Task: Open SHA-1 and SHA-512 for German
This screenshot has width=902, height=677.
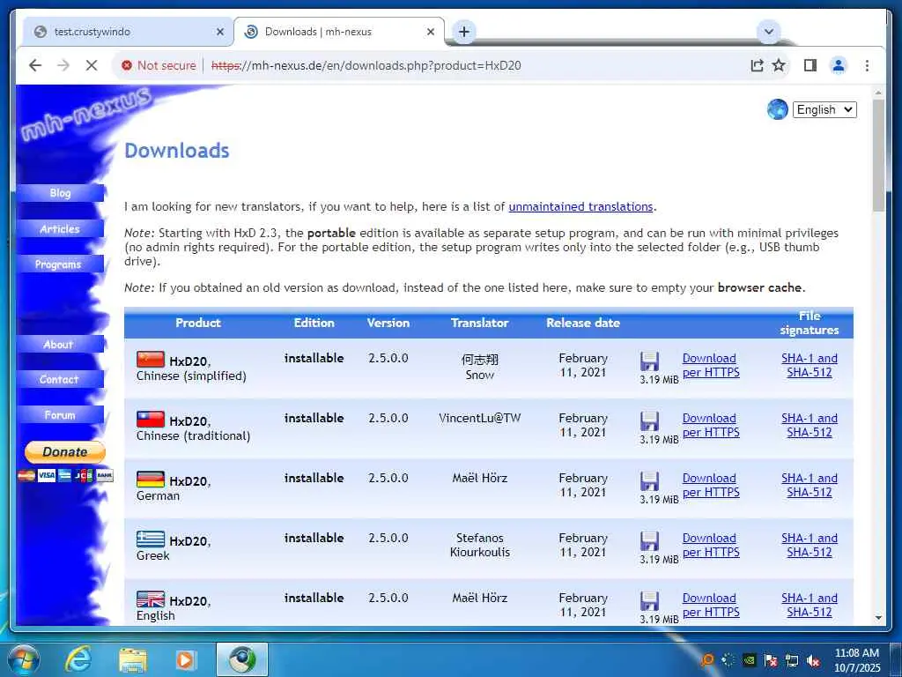Action: coord(810,486)
